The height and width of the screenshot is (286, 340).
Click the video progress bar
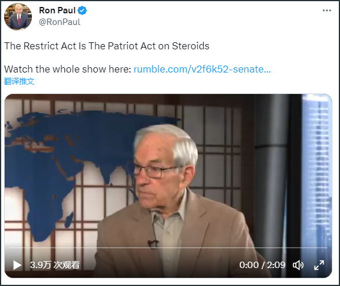pos(168,247)
